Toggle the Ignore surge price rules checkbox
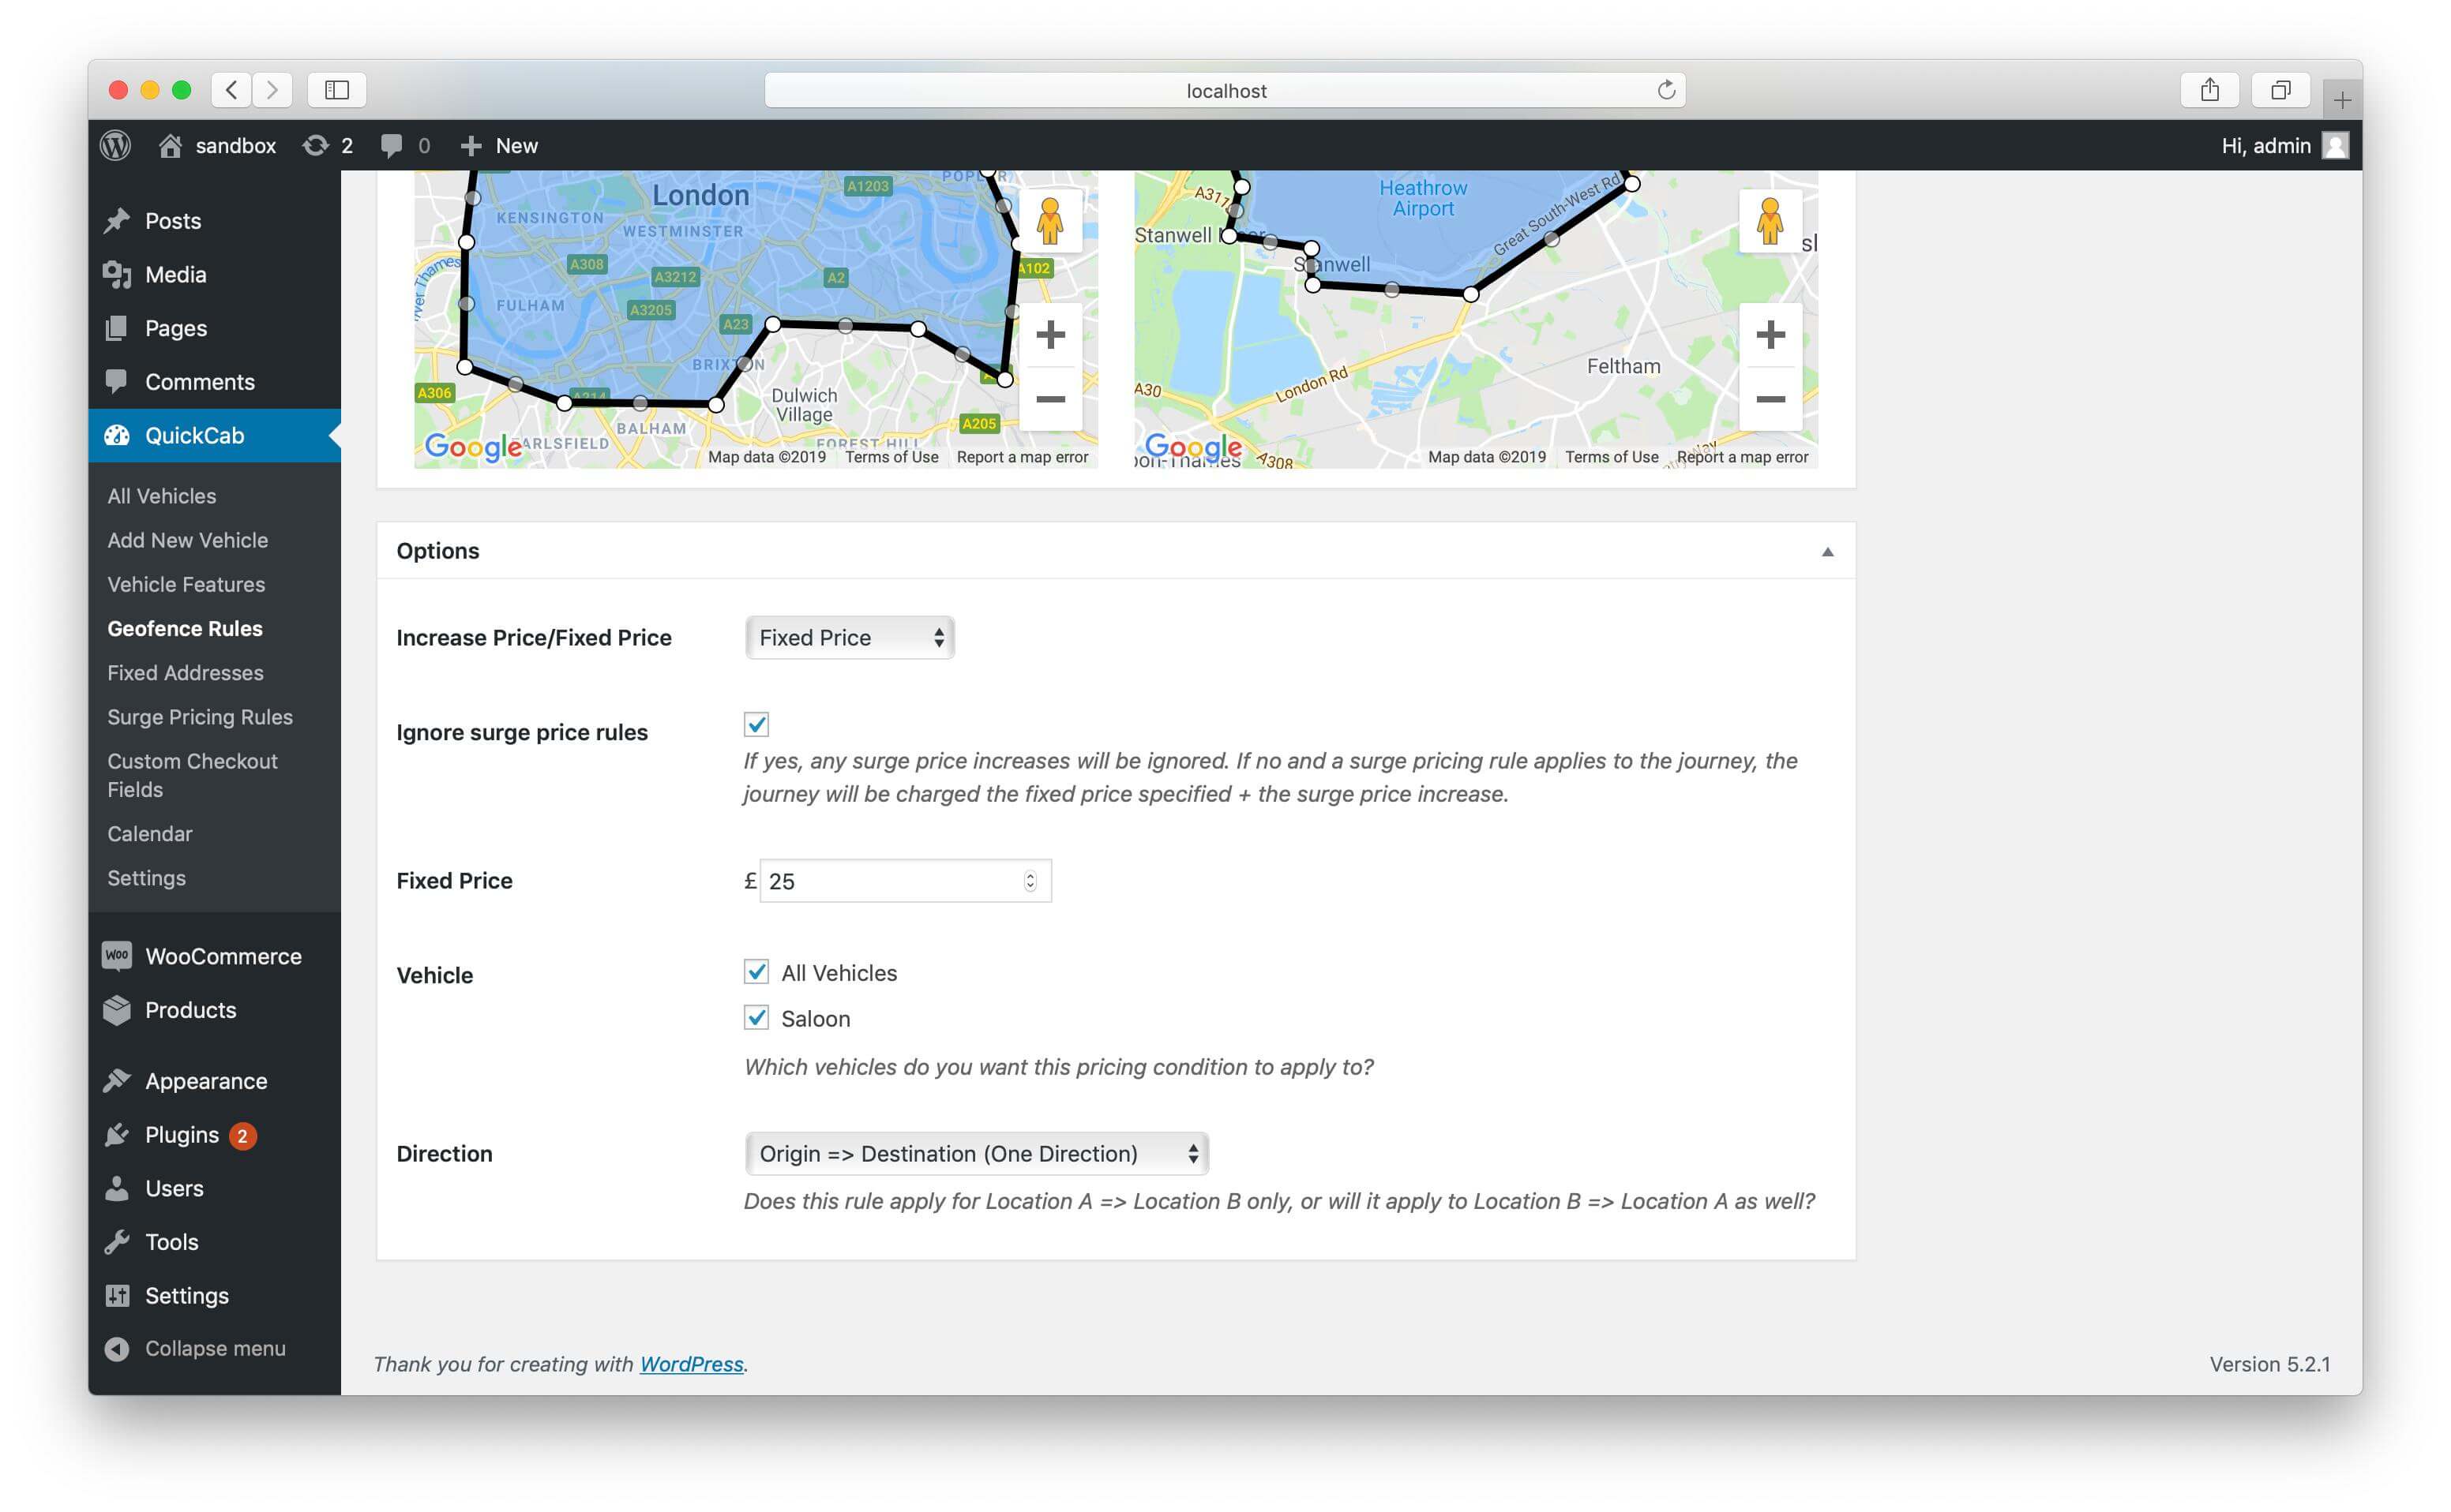The height and width of the screenshot is (1512, 2451). point(755,724)
